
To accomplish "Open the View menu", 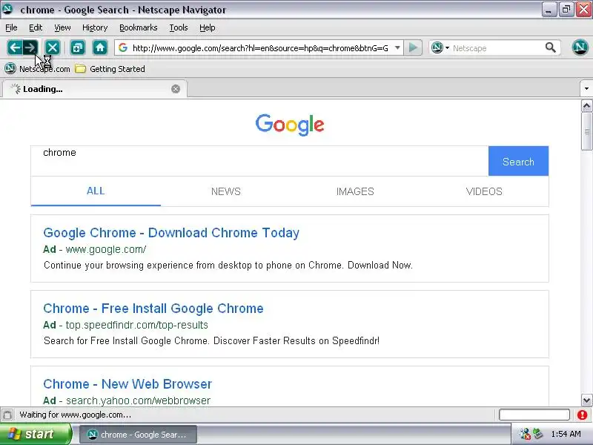I will click(62, 27).
